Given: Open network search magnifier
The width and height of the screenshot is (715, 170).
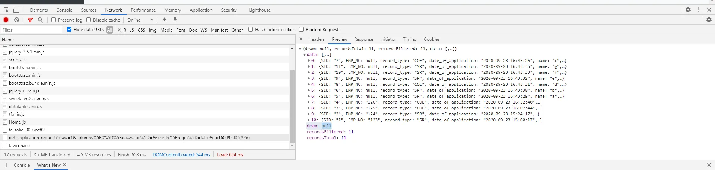Looking at the screenshot, I should point(41,20).
